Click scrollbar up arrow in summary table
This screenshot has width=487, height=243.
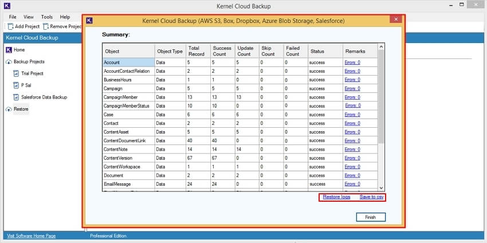pyautogui.click(x=382, y=46)
